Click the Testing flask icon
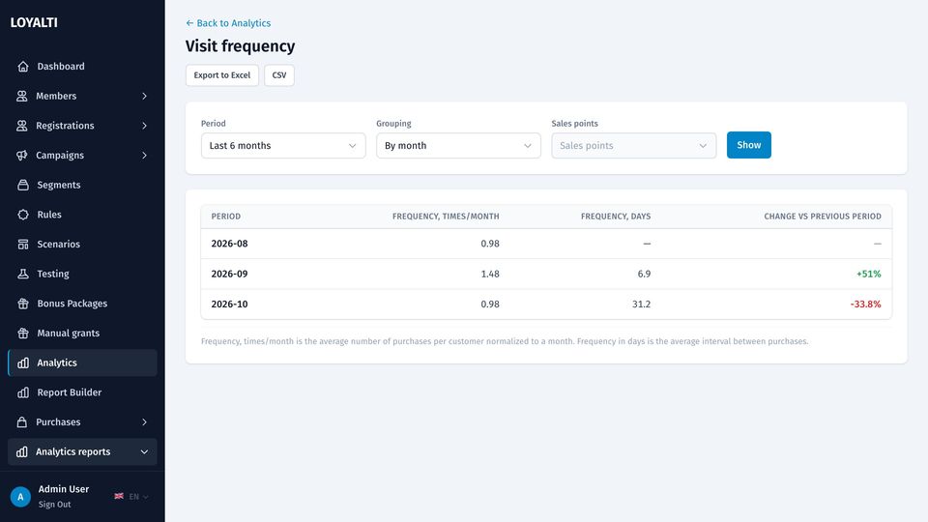The image size is (928, 522). (x=23, y=274)
